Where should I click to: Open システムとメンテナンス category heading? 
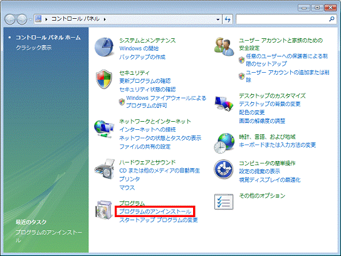click(147, 40)
